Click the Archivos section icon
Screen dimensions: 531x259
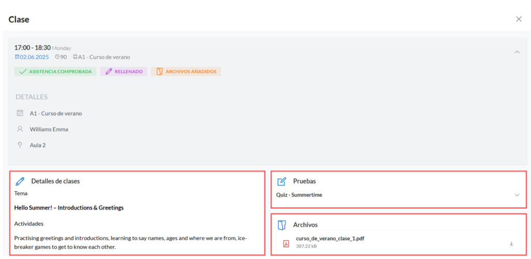(x=282, y=225)
